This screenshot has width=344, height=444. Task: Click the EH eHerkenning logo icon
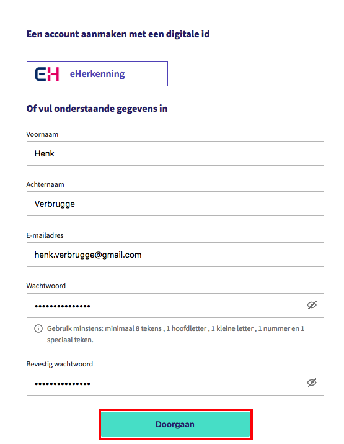click(47, 74)
